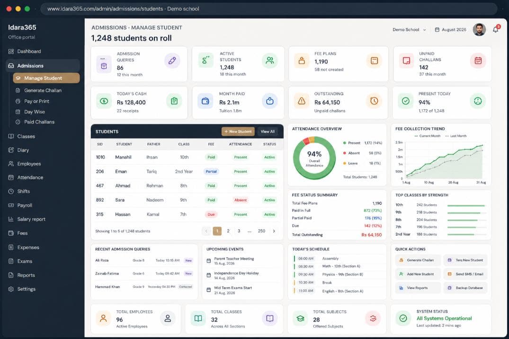Image resolution: width=509 pixels, height=339 pixels.
Task: Click the Fee Plans lock icon
Action: (x=302, y=61)
